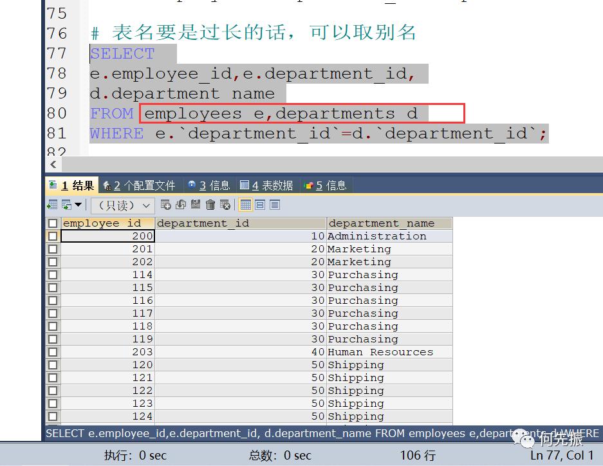Click the save changes floppy icon

196,205
